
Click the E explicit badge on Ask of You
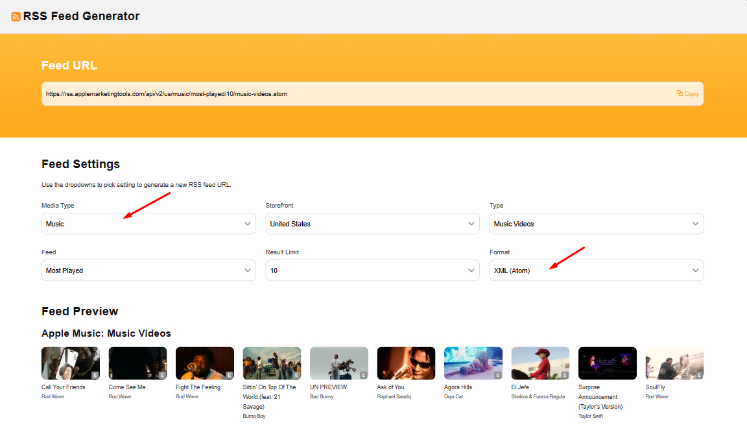point(431,374)
